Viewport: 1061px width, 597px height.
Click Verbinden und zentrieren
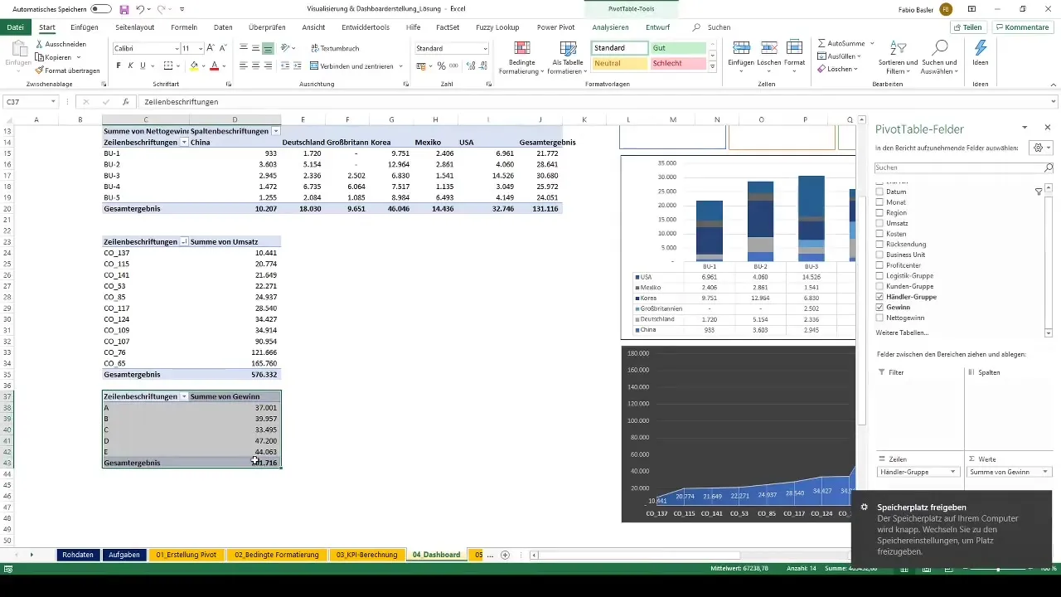point(352,66)
